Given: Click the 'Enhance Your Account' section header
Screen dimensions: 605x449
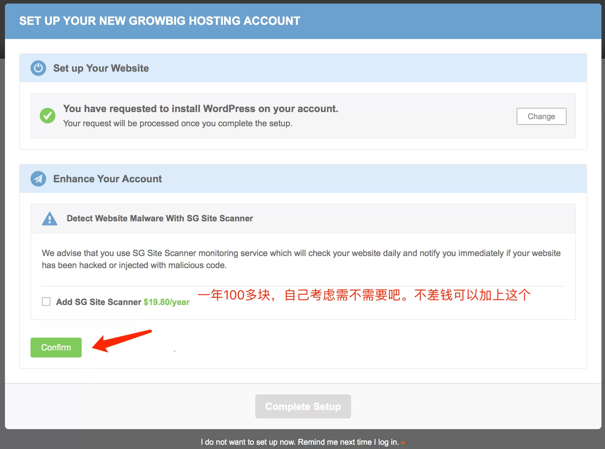Looking at the screenshot, I should pyautogui.click(x=303, y=179).
